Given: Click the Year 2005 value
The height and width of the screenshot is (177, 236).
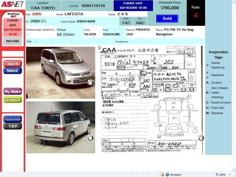Looking at the screenshot, I should pyautogui.click(x=37, y=14).
